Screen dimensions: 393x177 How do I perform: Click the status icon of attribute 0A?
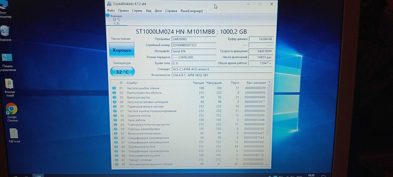[116, 125]
